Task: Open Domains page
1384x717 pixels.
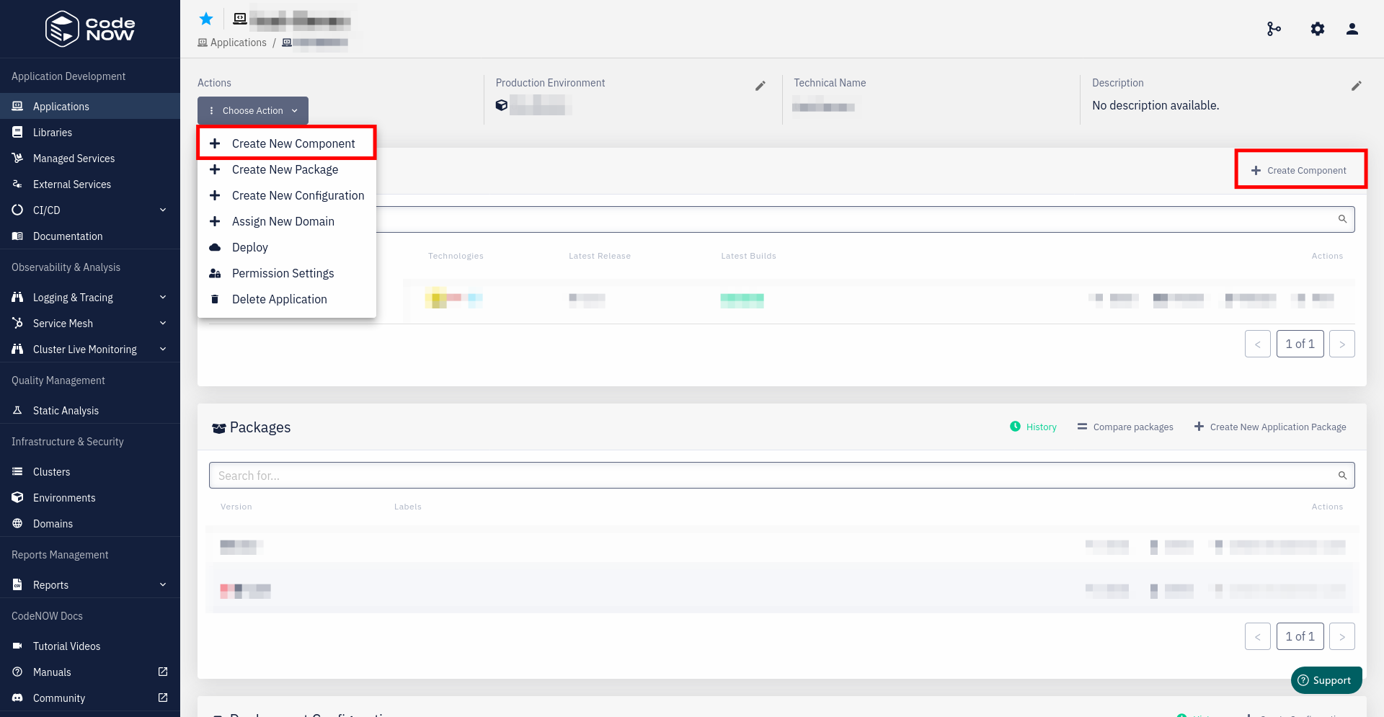Action: tap(90, 523)
